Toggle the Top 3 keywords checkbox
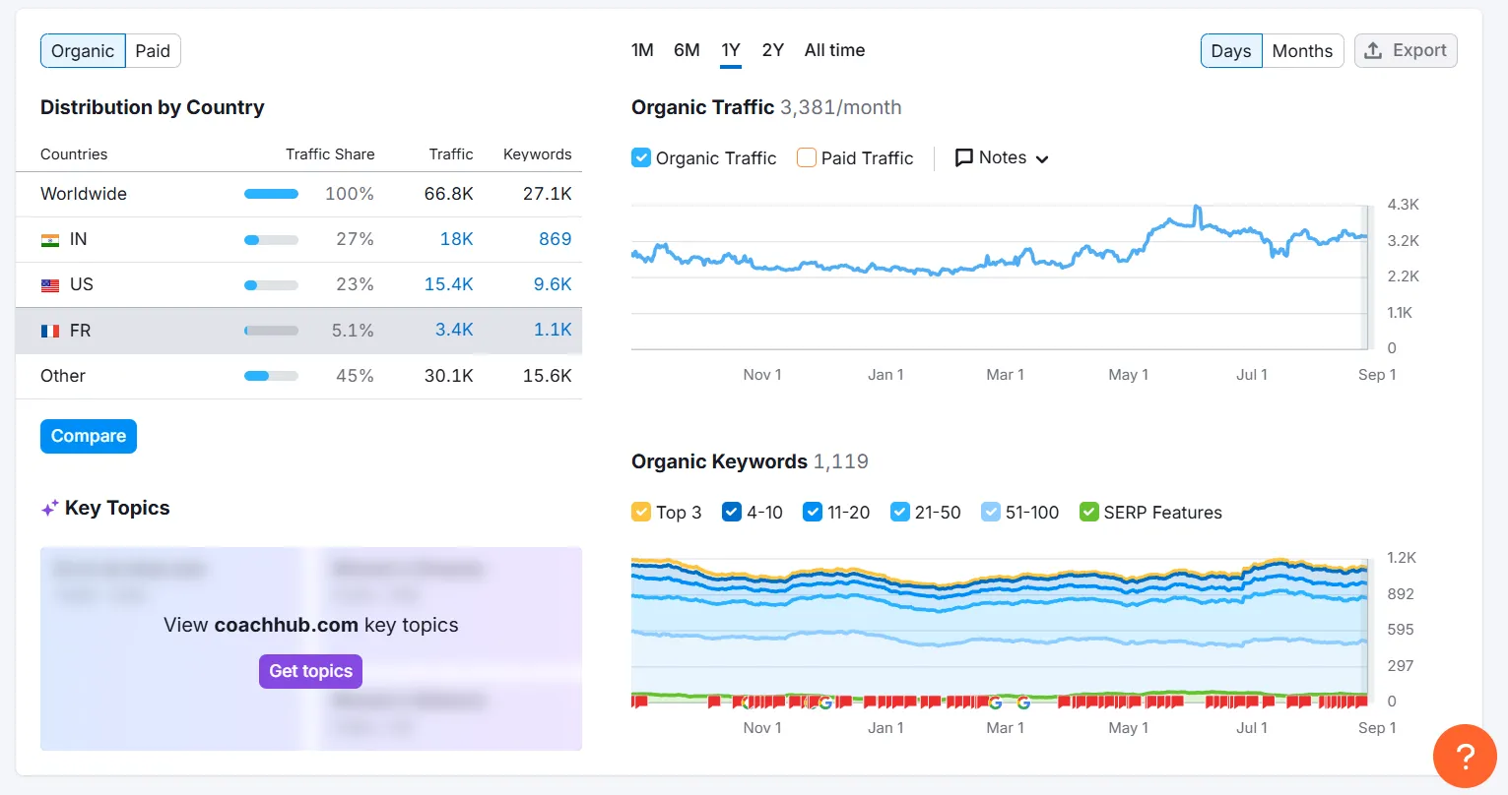1508x795 pixels. pos(641,512)
